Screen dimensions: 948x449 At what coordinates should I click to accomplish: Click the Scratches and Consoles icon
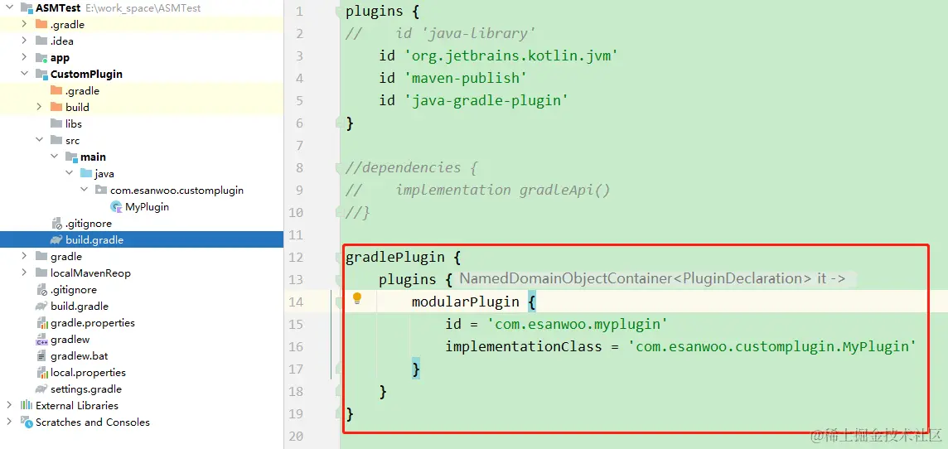pos(26,422)
